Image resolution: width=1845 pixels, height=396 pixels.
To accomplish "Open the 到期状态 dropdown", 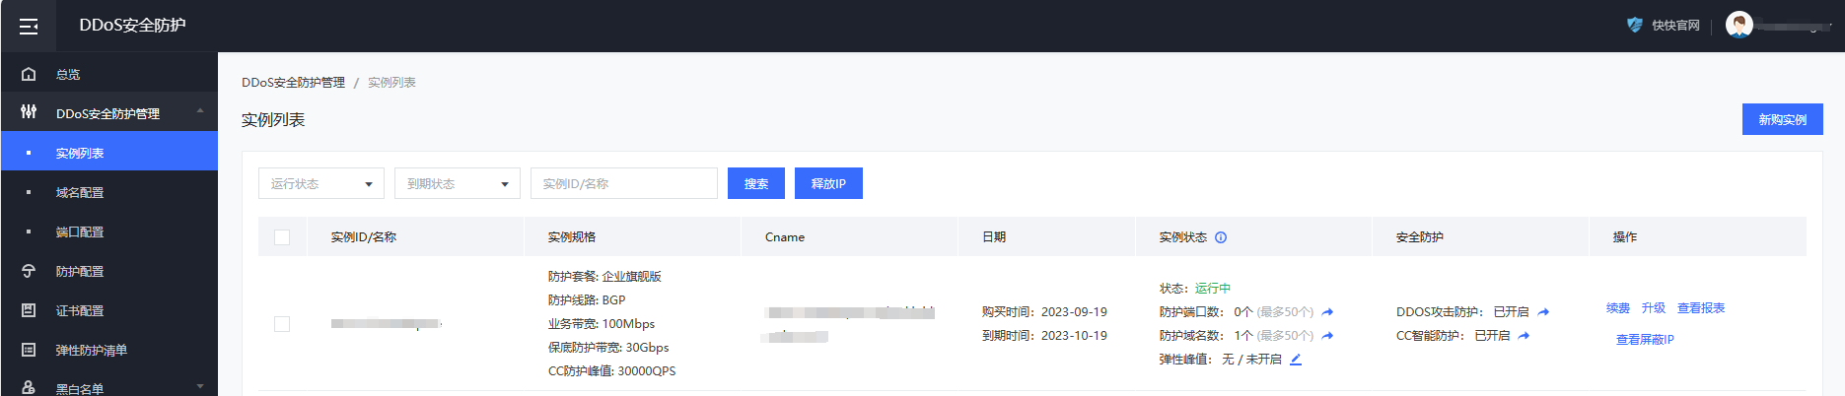I will pos(458,184).
